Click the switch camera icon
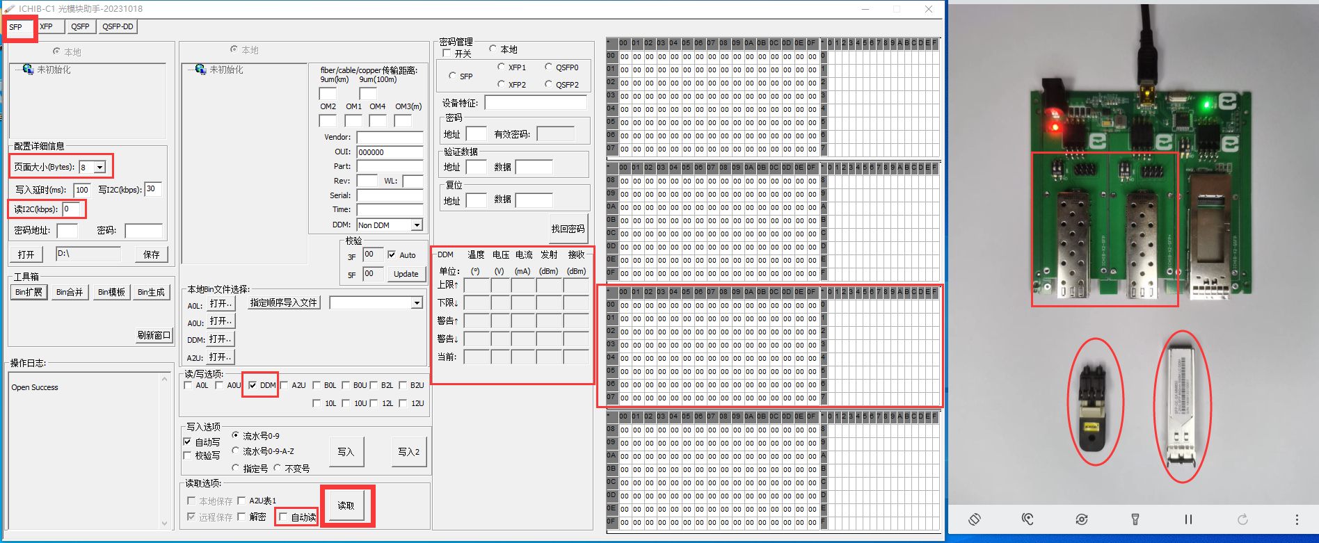The width and height of the screenshot is (1319, 543). 1081,519
